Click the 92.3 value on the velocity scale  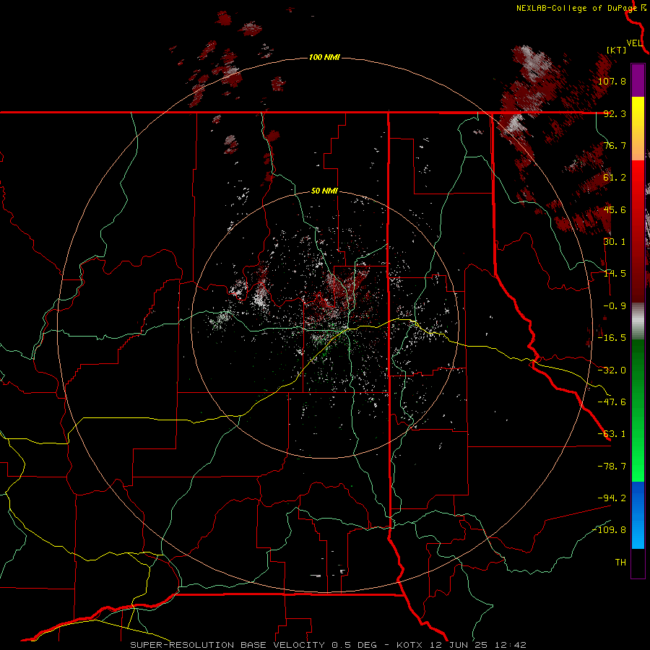(x=615, y=113)
